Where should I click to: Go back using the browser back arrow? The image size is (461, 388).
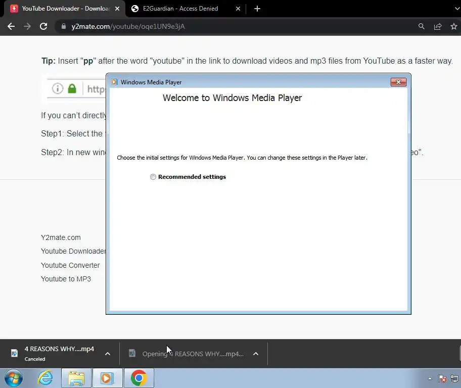[11, 26]
